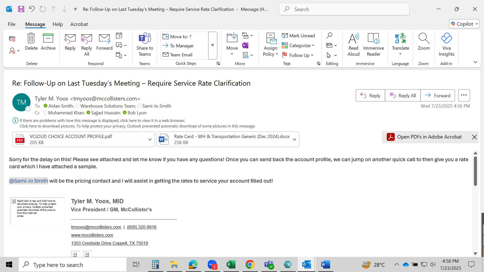Image resolution: width=484 pixels, height=272 pixels.
Task: Open the Categorize dropdown
Action: (298, 46)
